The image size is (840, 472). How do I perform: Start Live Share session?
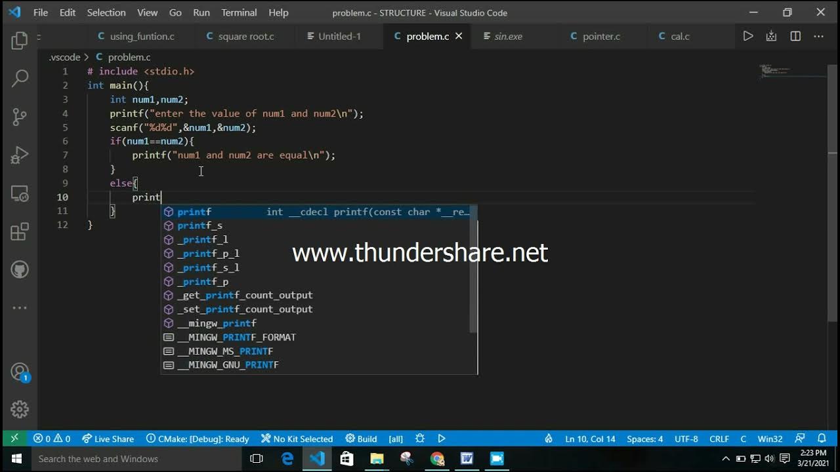click(x=108, y=439)
